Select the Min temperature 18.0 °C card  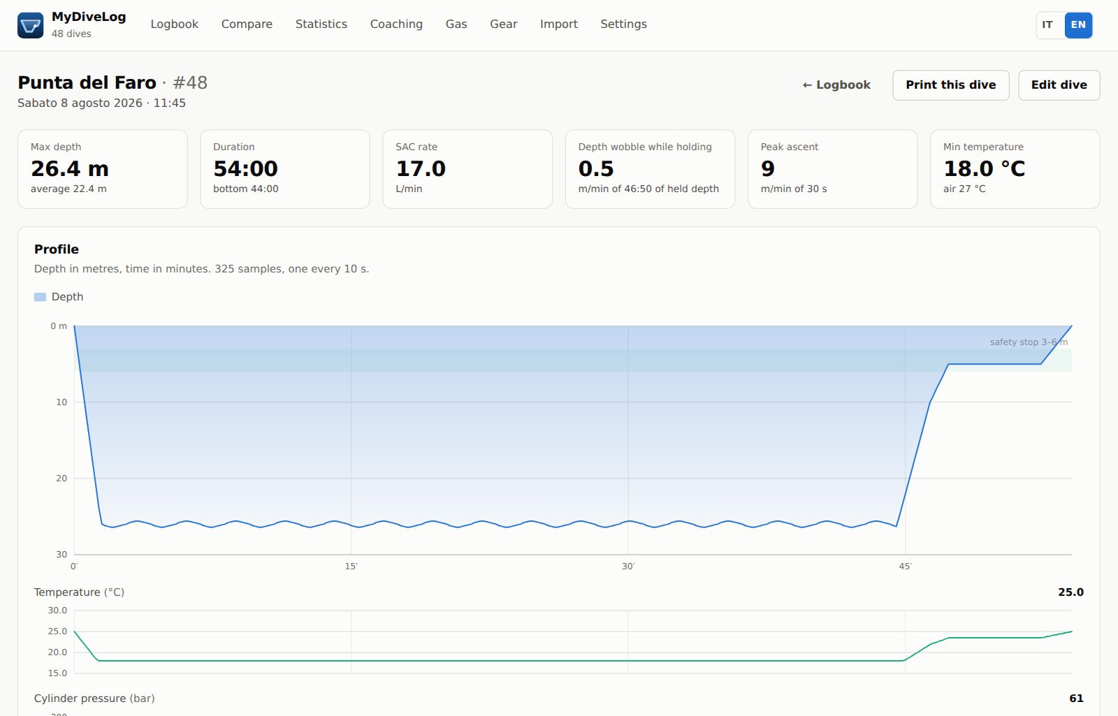click(x=1015, y=169)
